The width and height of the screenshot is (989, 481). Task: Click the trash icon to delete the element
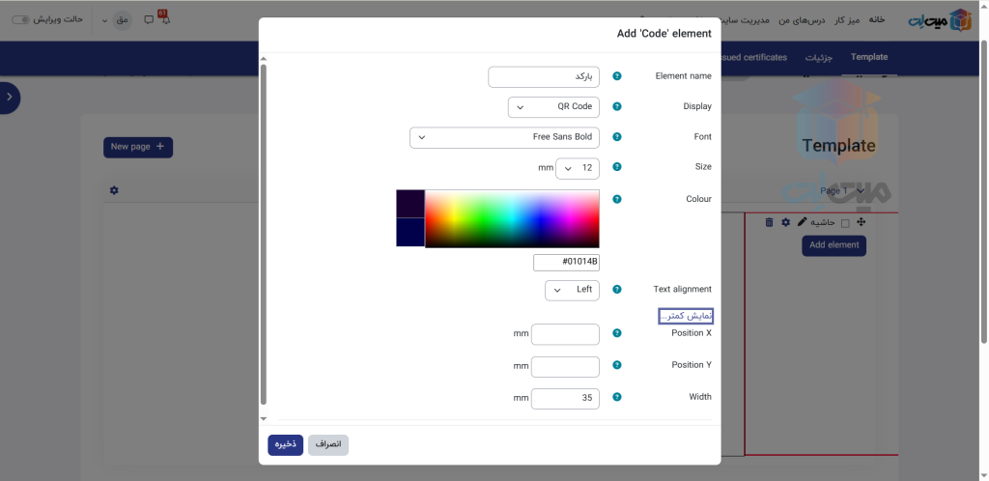point(769,222)
